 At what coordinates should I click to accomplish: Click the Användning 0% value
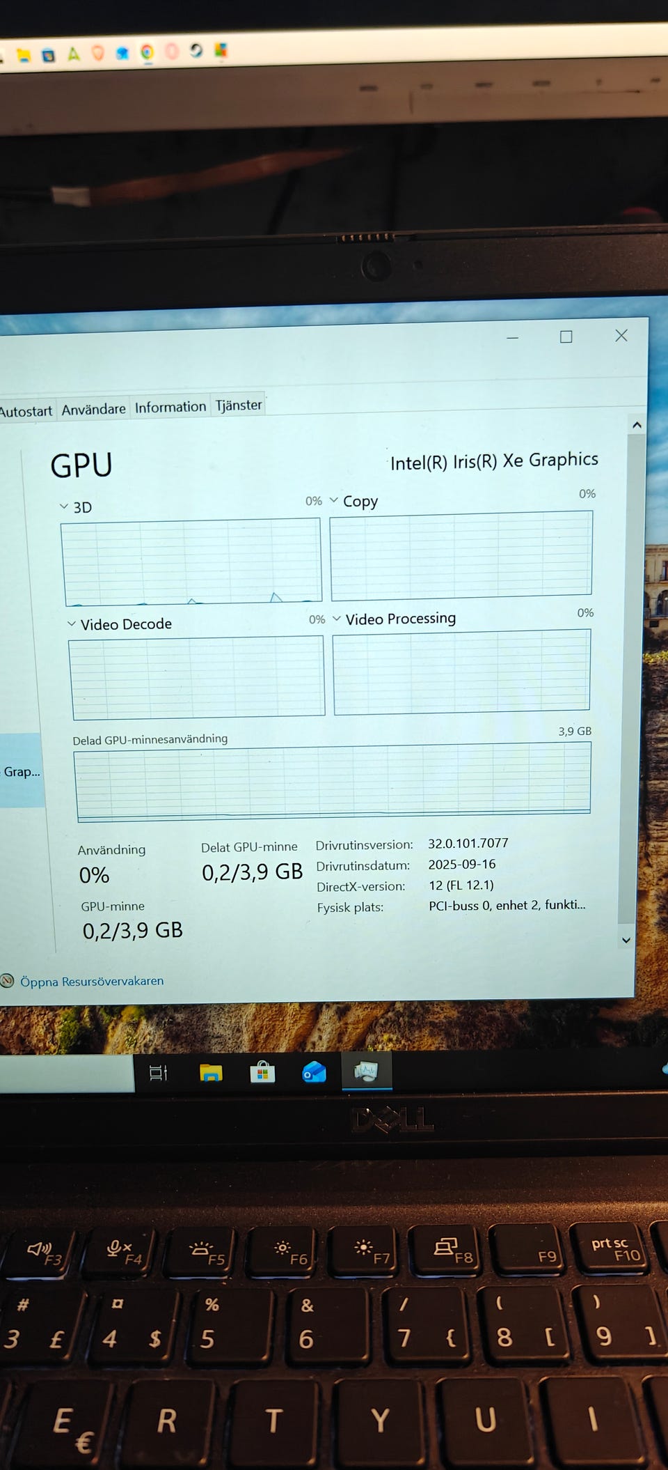pyautogui.click(x=95, y=875)
